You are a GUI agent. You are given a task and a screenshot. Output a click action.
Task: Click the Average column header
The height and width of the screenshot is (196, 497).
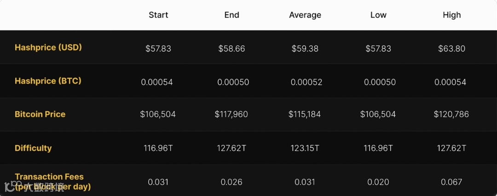coord(305,15)
